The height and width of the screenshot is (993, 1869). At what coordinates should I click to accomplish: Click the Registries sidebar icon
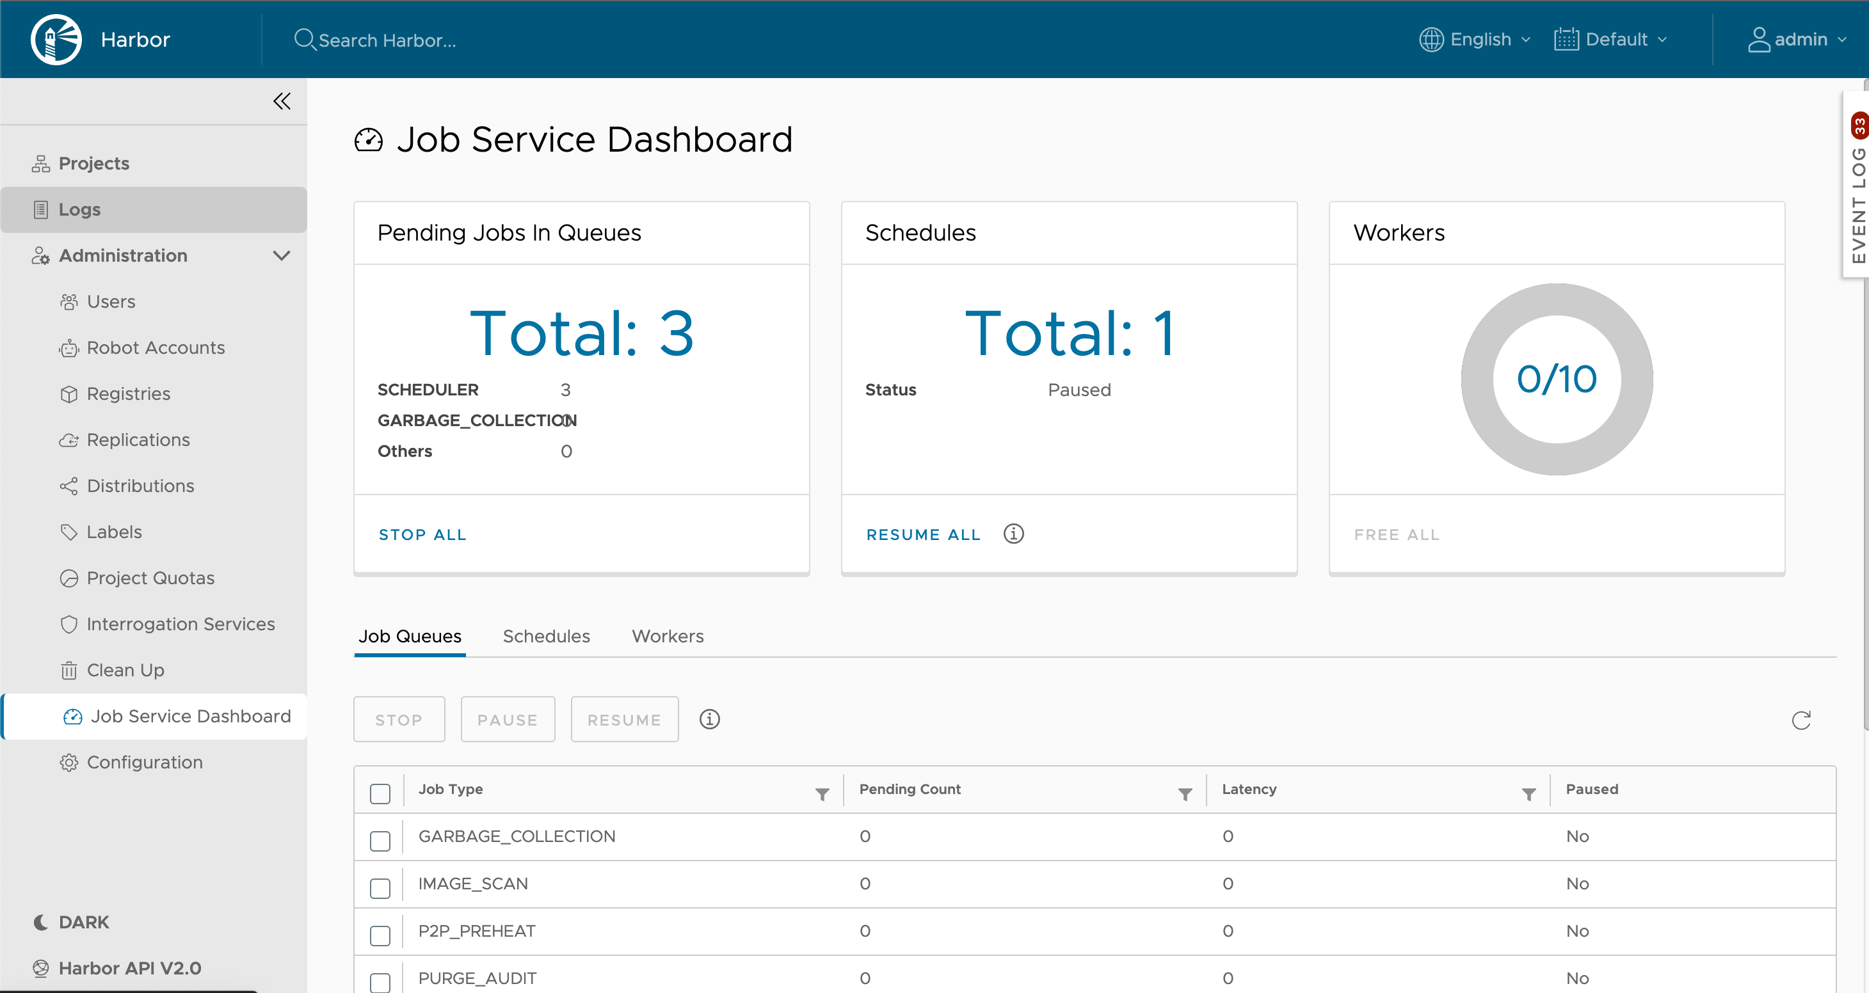69,394
